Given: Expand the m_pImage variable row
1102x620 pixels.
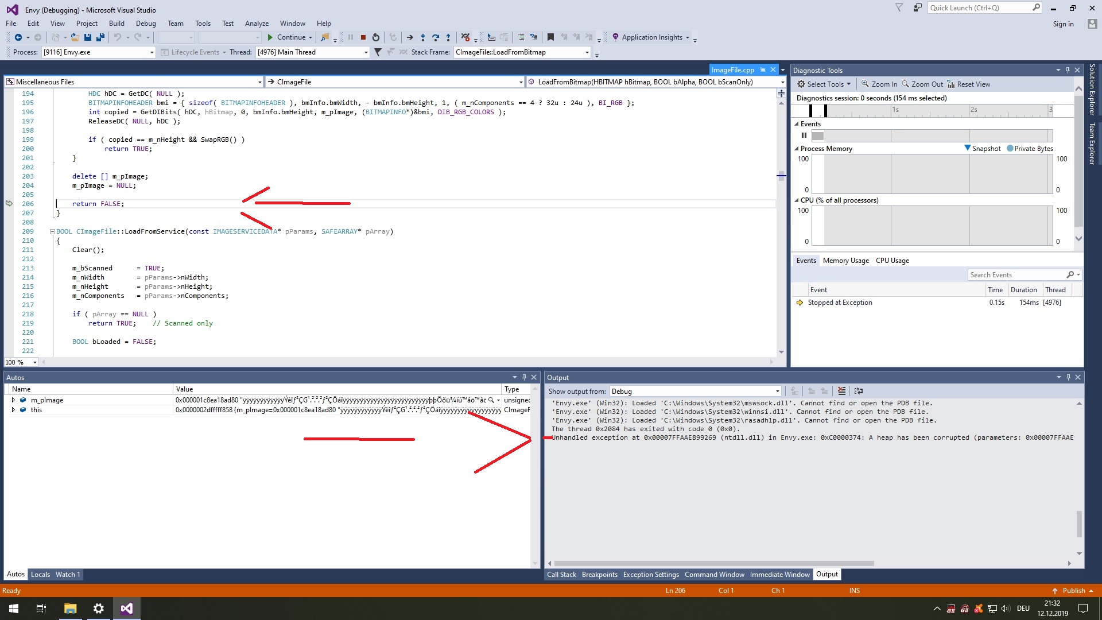Looking at the screenshot, I should pyautogui.click(x=13, y=400).
